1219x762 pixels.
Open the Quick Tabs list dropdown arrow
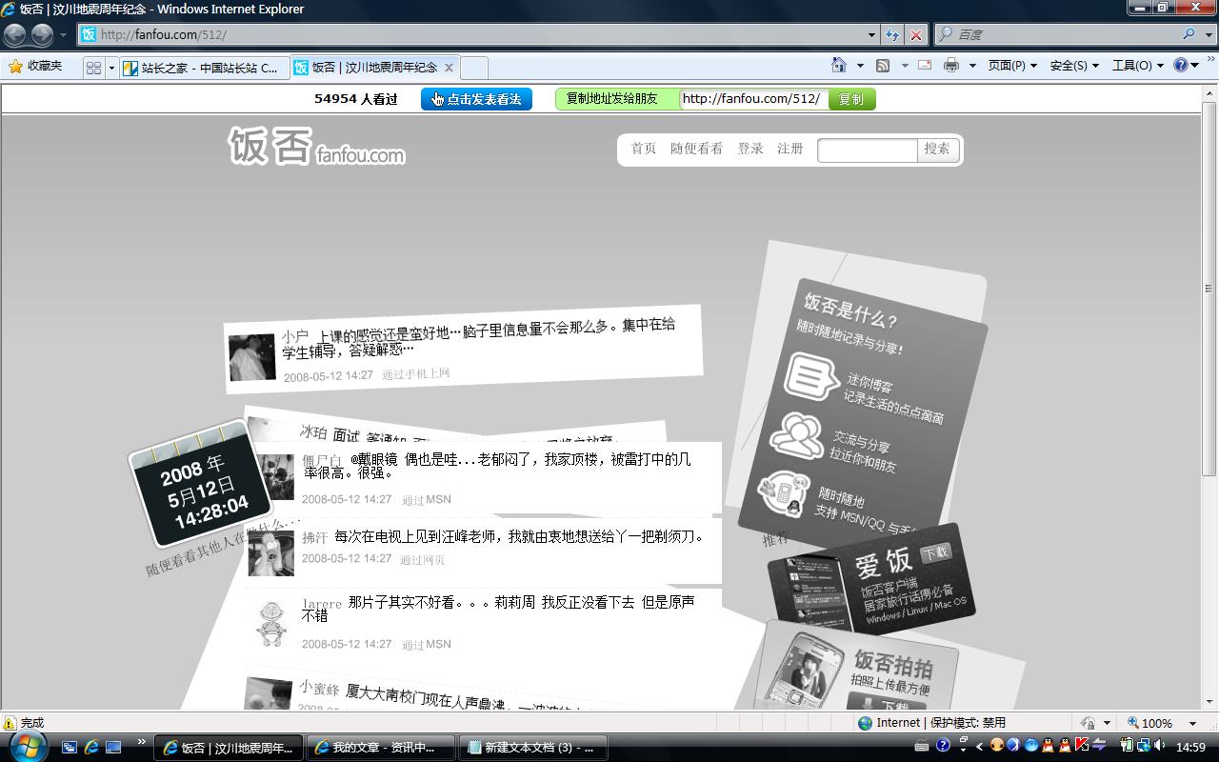[111, 68]
